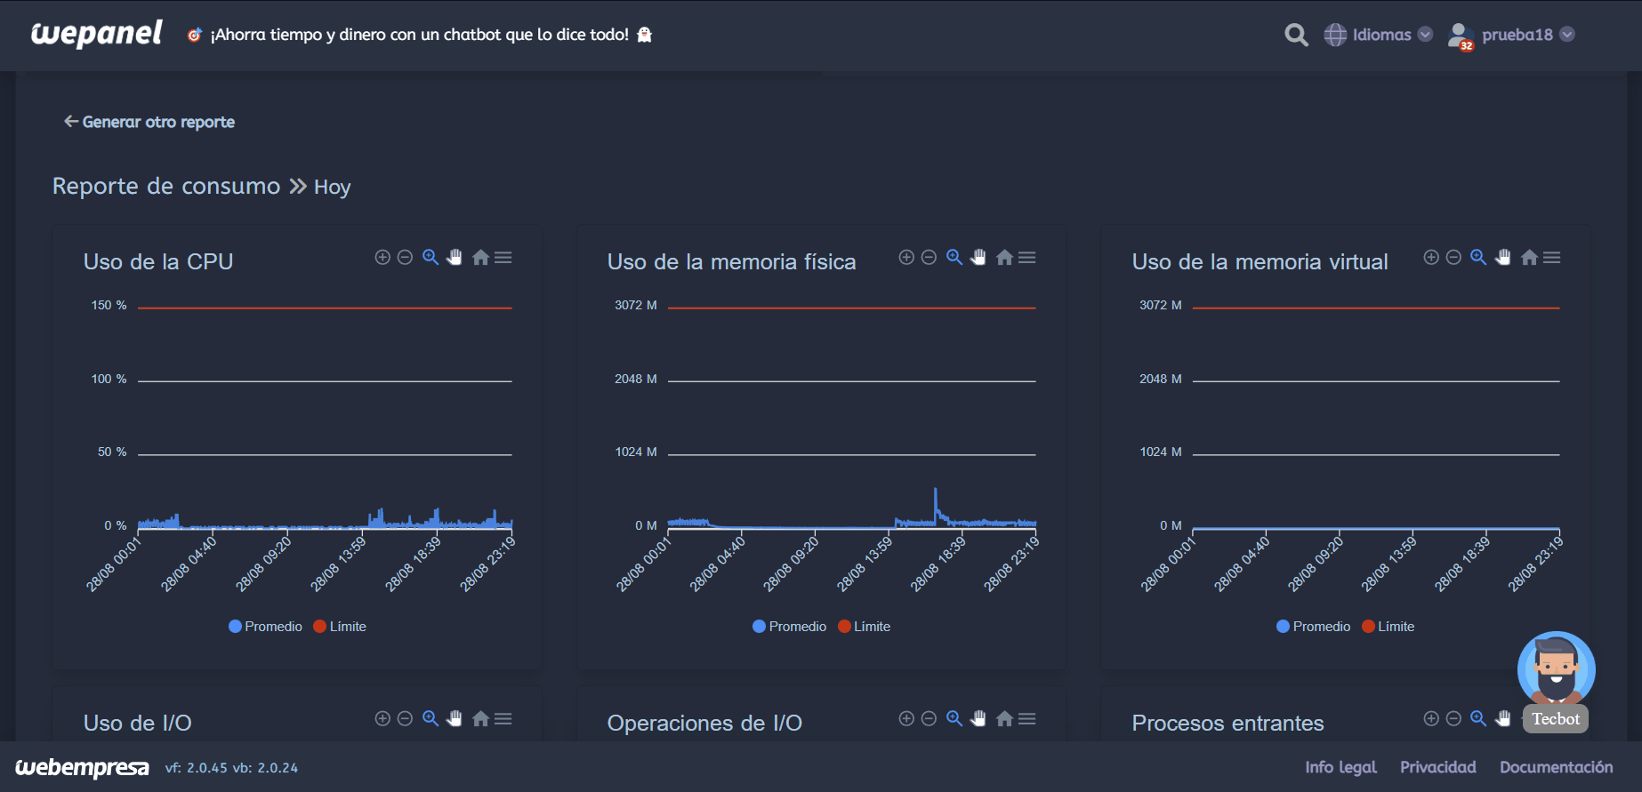Open the Documentación footer link
This screenshot has width=1642, height=792.
point(1556,767)
